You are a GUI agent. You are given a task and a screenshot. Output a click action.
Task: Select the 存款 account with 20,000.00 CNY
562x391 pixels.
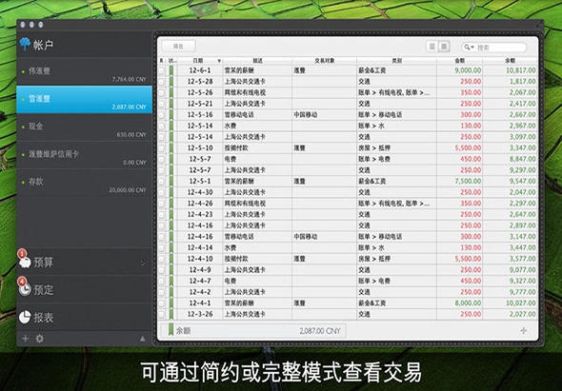coord(84,183)
